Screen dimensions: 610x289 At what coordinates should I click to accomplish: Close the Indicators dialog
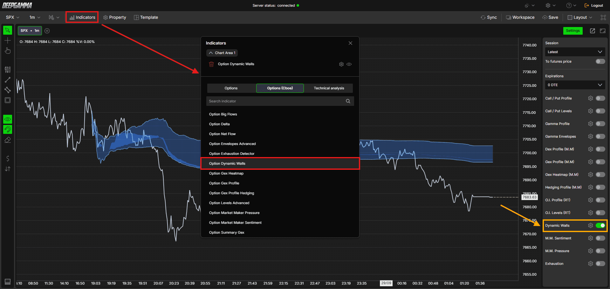click(x=350, y=43)
